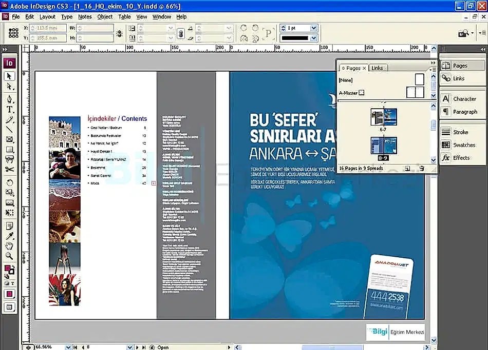This screenshot has height=350, width=488.
Task: Open the Layout menu
Action: click(x=47, y=16)
